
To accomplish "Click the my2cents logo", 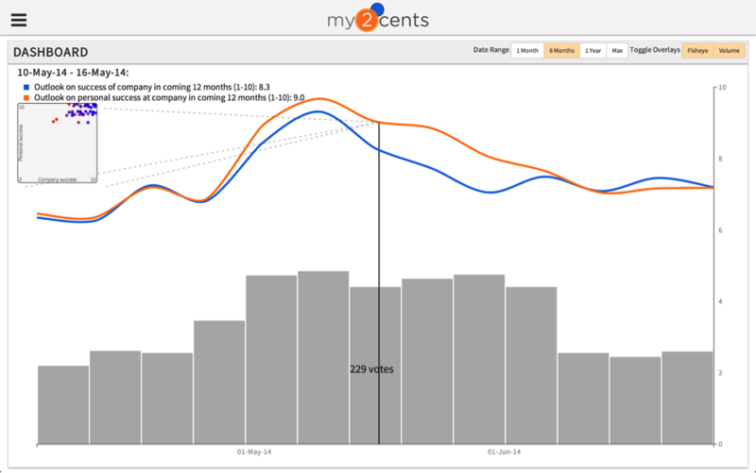I will (x=377, y=18).
